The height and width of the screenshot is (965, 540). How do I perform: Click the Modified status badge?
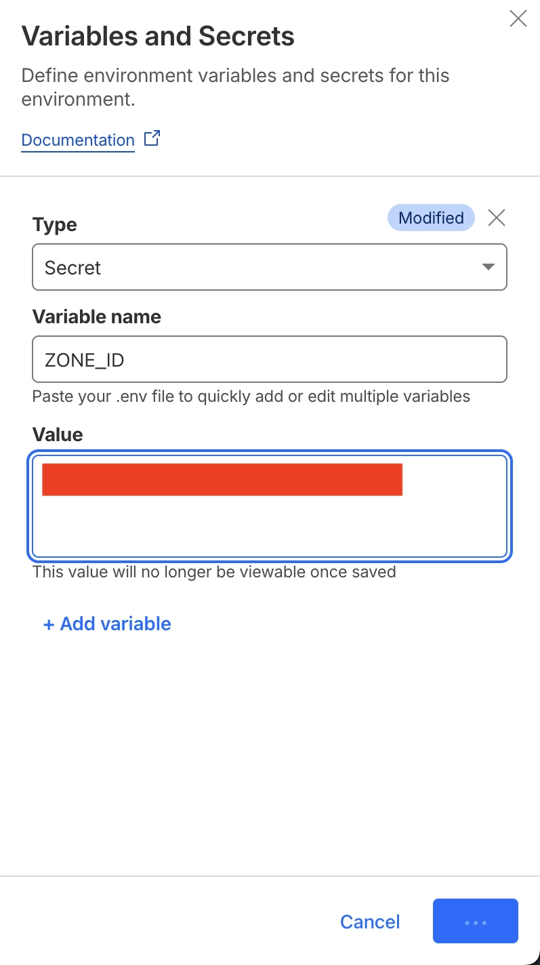pyautogui.click(x=431, y=218)
